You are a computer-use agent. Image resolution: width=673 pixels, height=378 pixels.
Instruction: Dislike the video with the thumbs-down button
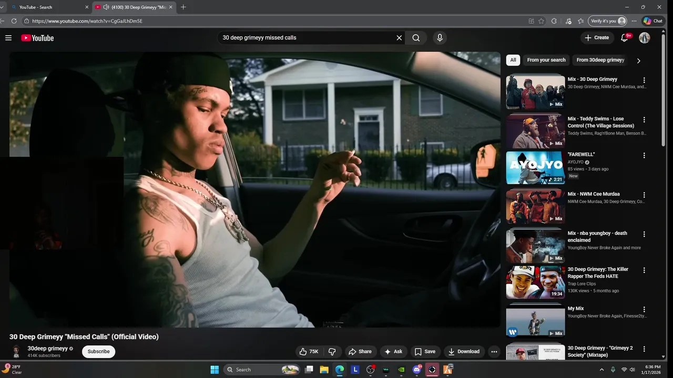[x=332, y=352]
